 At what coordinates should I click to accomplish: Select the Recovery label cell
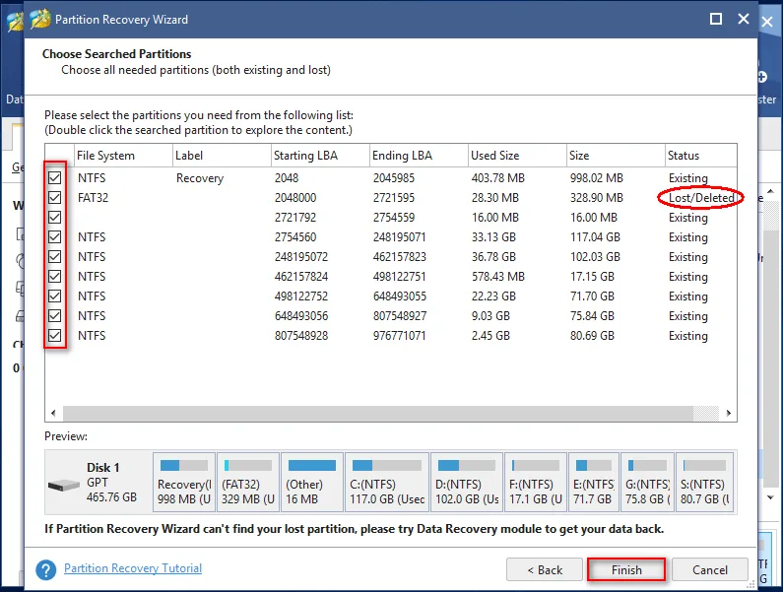coord(200,178)
